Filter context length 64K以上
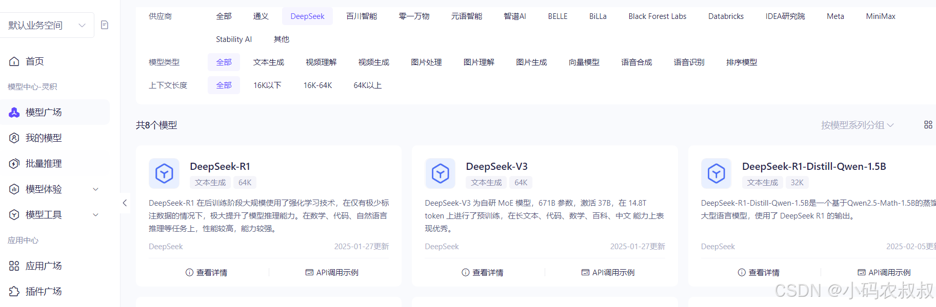 (368, 85)
